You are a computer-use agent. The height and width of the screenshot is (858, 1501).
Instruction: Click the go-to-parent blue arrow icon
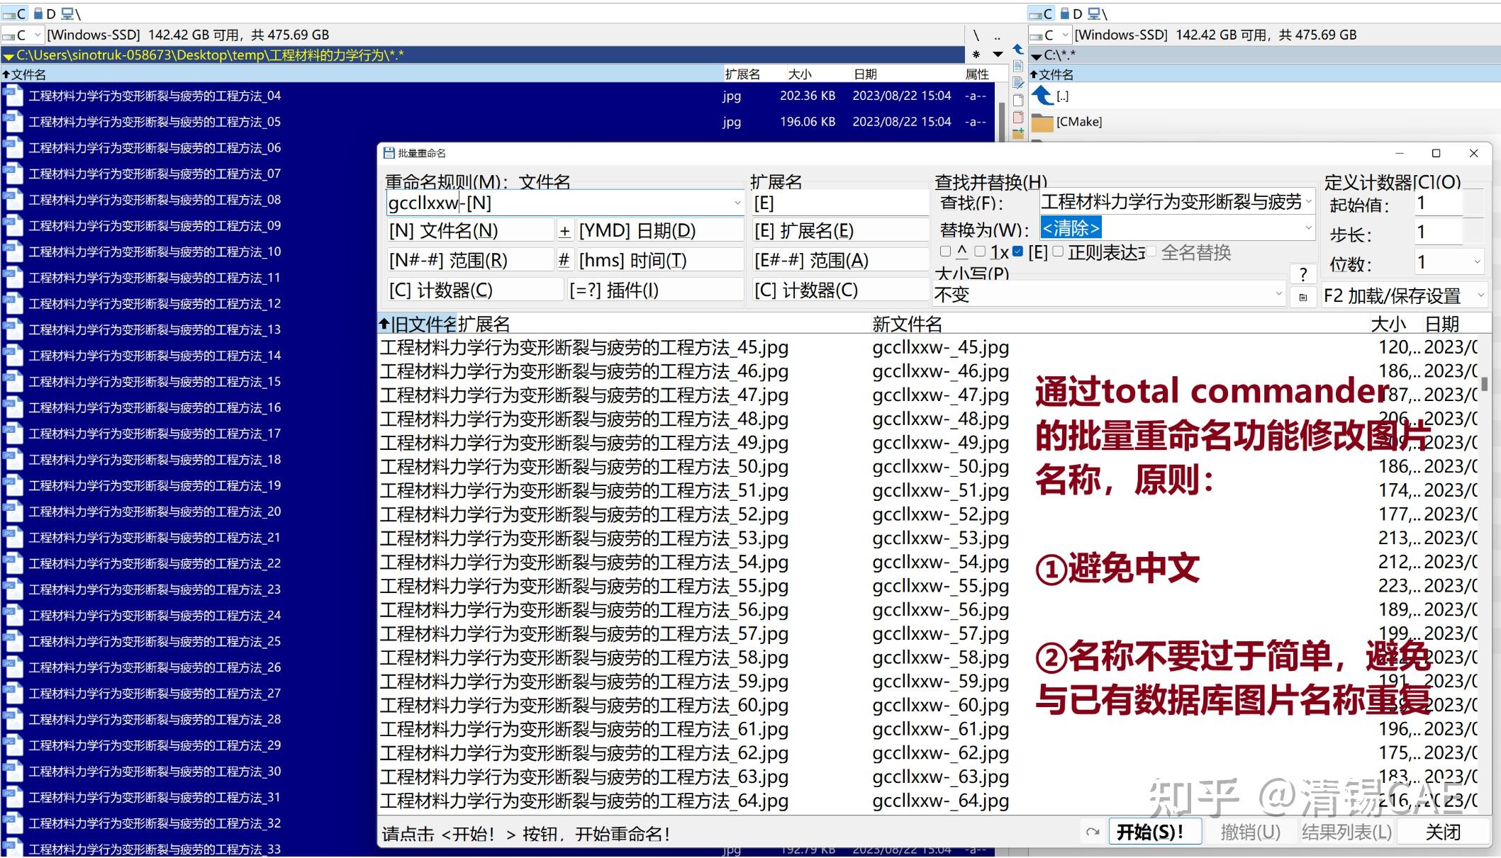click(x=1018, y=50)
